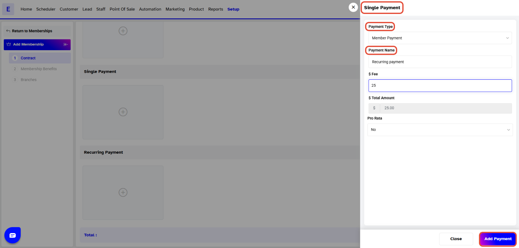The height and width of the screenshot is (248, 519).
Task: Click the Close button in payment panel
Action: point(456,239)
